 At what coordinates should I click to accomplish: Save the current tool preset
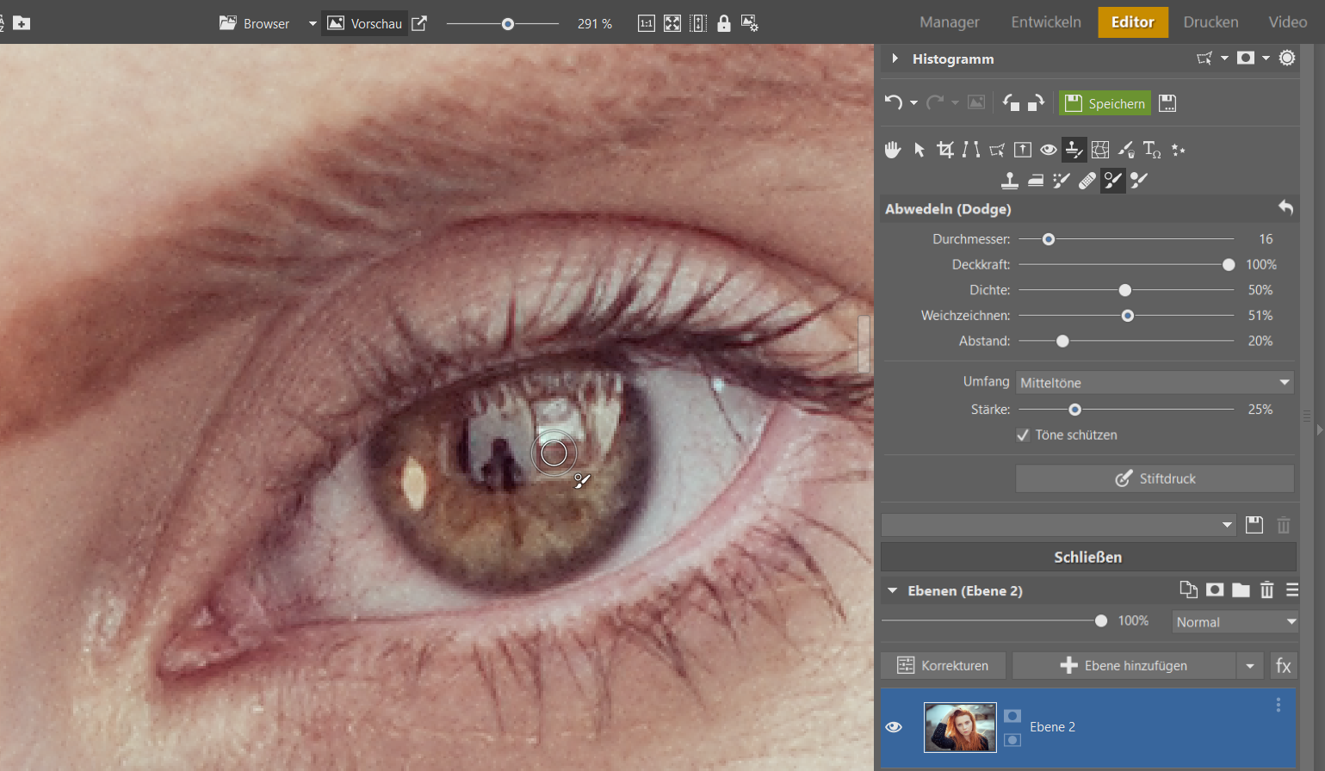coord(1254,525)
